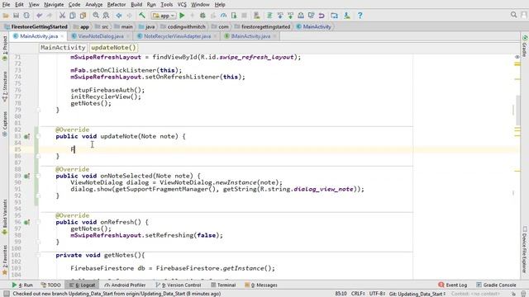Open the Device File Explorer panel

pos(525,249)
